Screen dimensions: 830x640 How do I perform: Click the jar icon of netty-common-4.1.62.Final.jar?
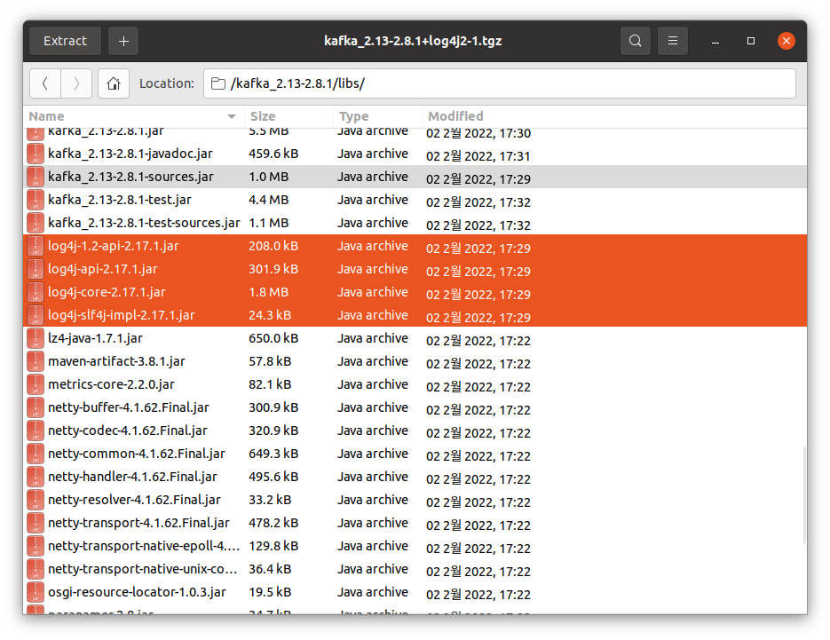tap(36, 454)
